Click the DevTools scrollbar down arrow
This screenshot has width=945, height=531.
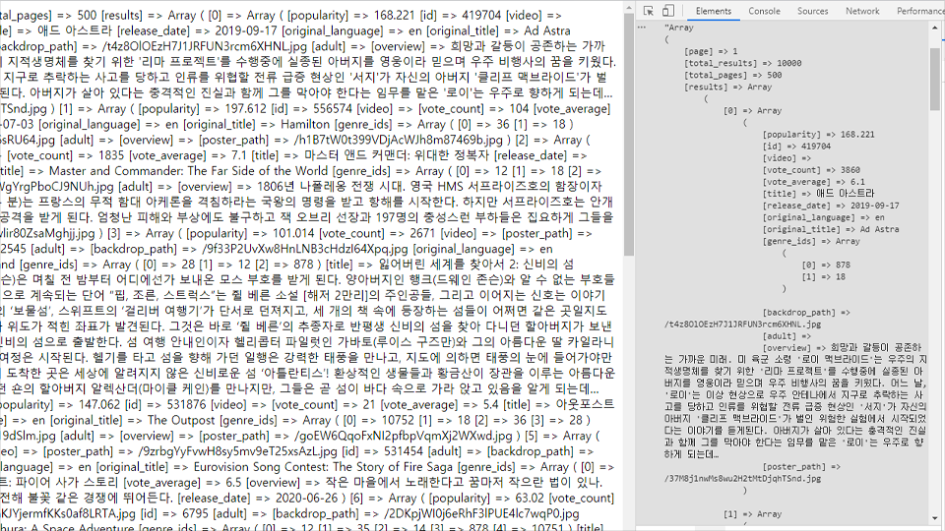point(935,518)
